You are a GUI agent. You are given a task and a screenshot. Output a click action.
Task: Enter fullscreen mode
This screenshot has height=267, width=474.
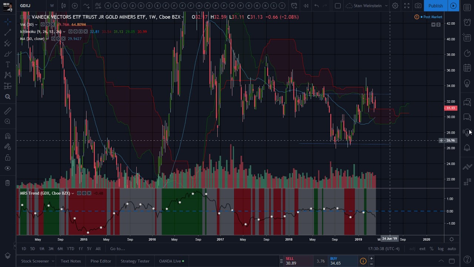coord(407,6)
